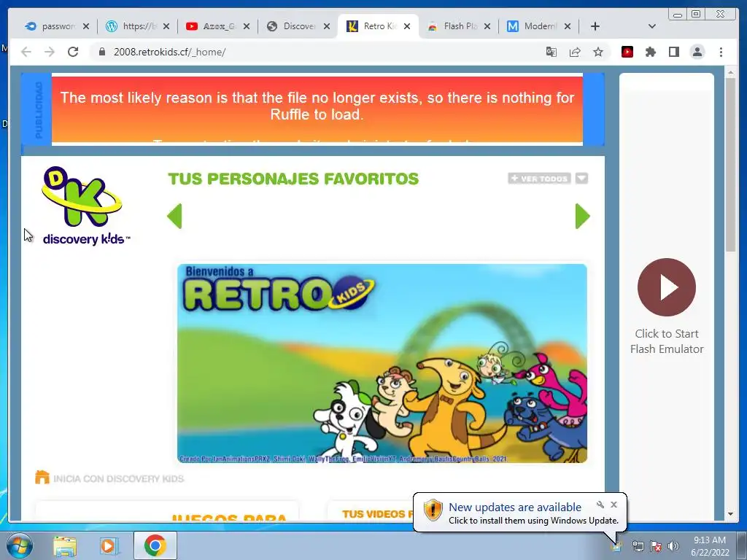Dismiss the Windows Update balloon
Image resolution: width=747 pixels, height=560 pixels.
pos(614,505)
